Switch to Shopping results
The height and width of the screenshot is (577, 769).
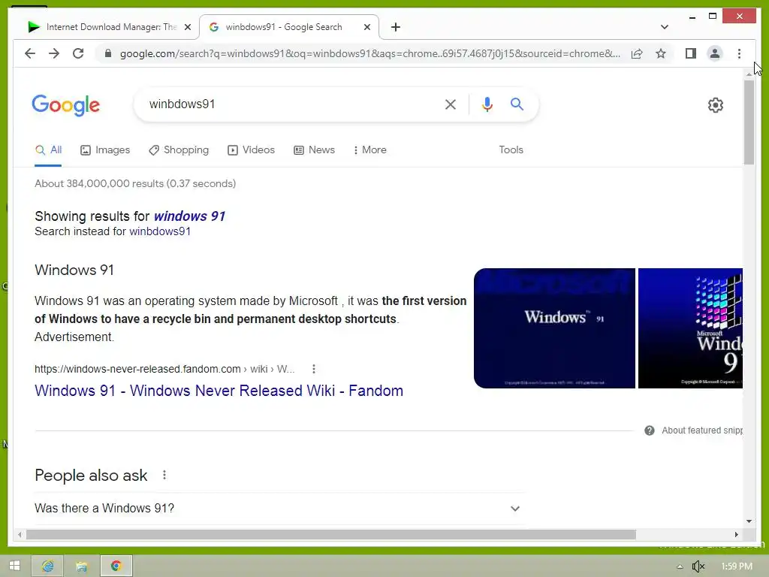[179, 150]
